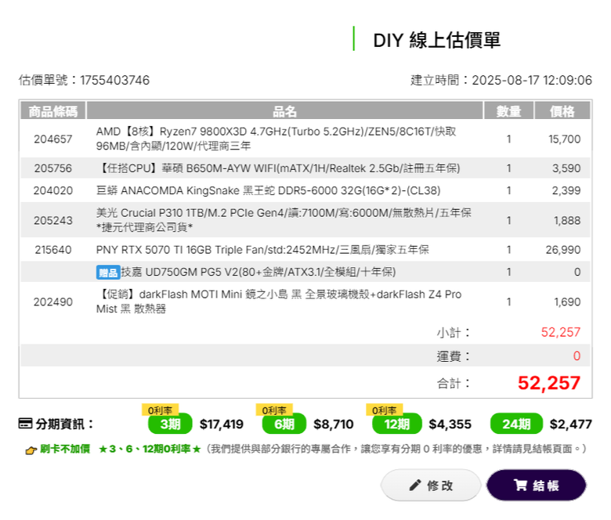This screenshot has height=520, width=611.
Task: Click the 0利率 tag above 12期
Action: pyautogui.click(x=384, y=410)
